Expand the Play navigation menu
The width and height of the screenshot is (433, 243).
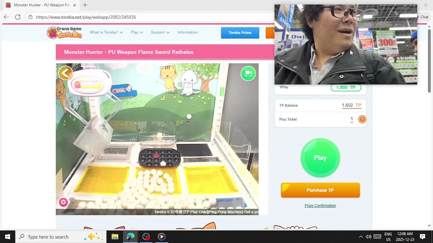pyautogui.click(x=137, y=32)
